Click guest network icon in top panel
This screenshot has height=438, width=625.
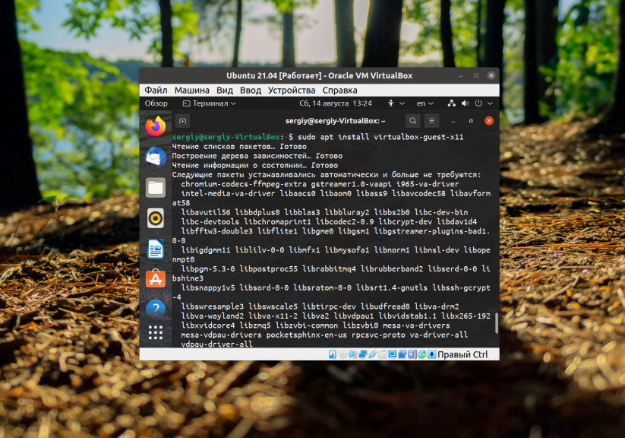point(451,103)
